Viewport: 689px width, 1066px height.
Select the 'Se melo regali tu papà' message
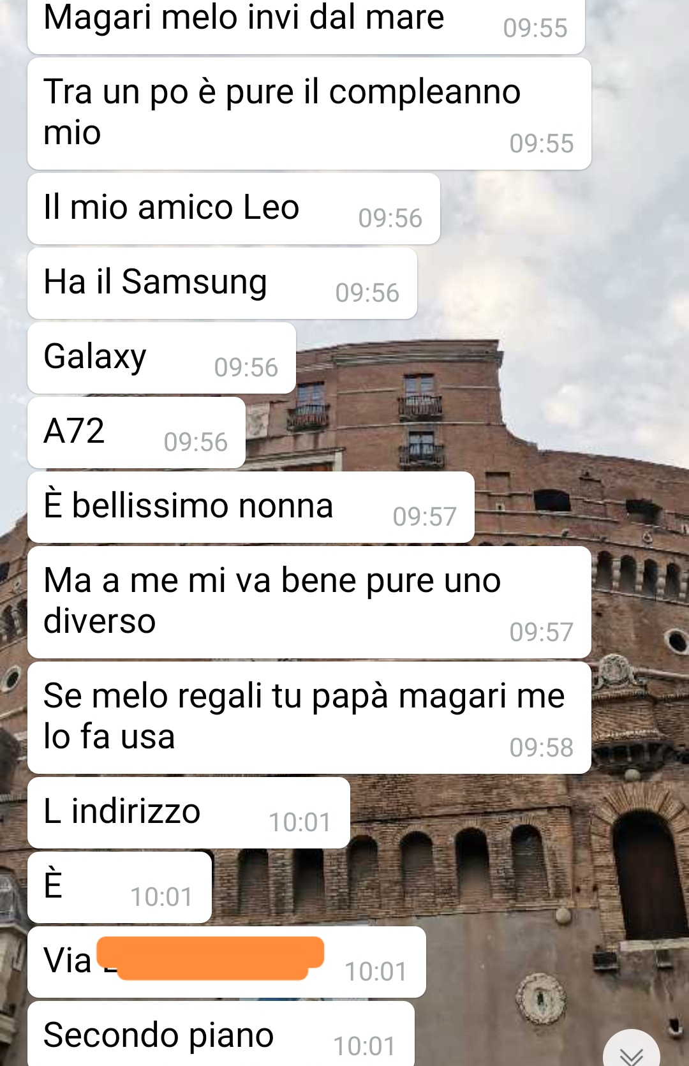click(x=309, y=718)
